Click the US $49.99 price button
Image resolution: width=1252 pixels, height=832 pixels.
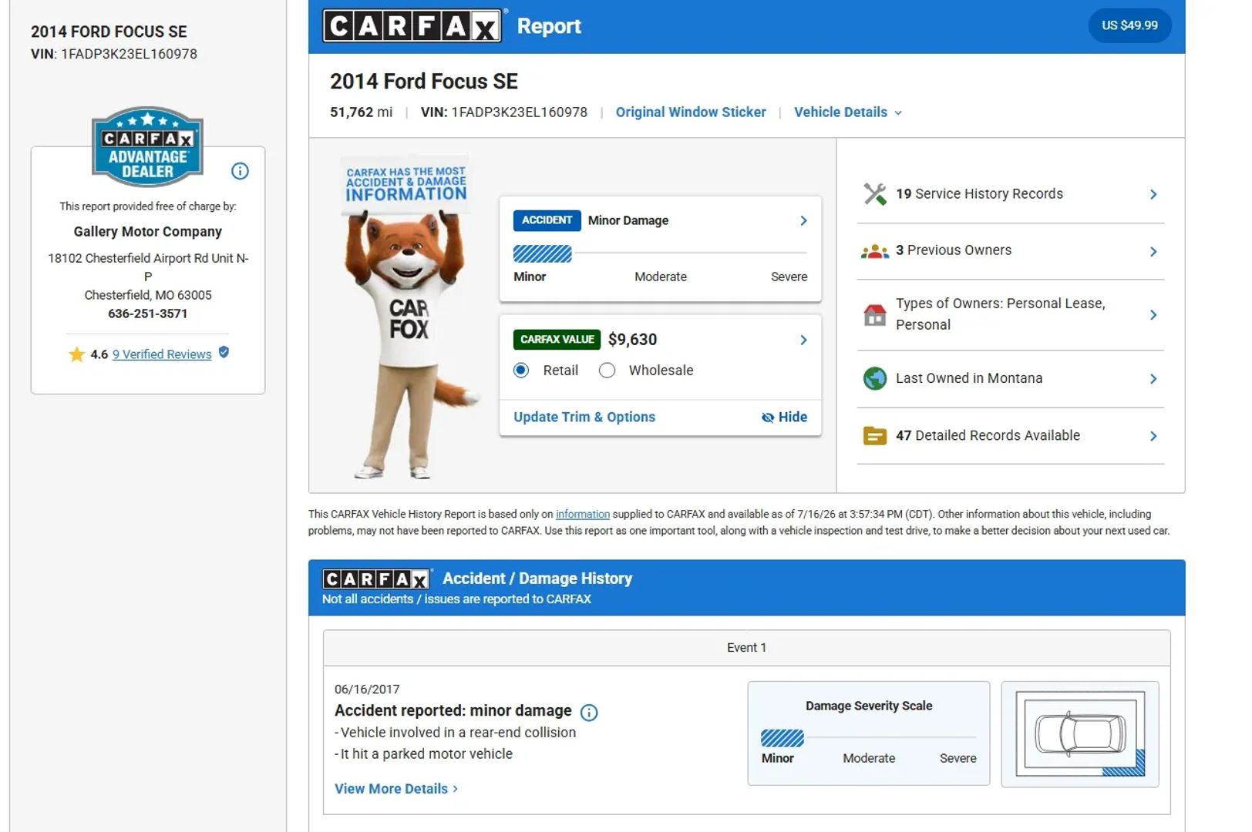(1129, 25)
